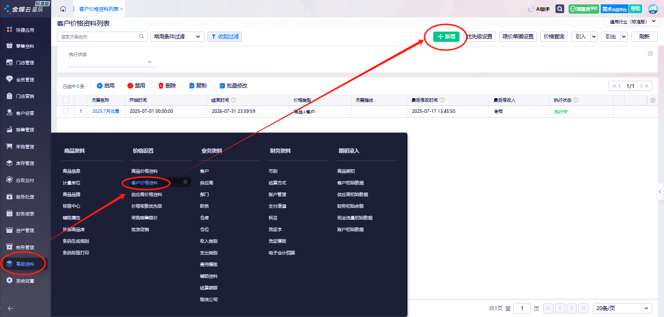Click the green 新增 button

click(x=446, y=36)
